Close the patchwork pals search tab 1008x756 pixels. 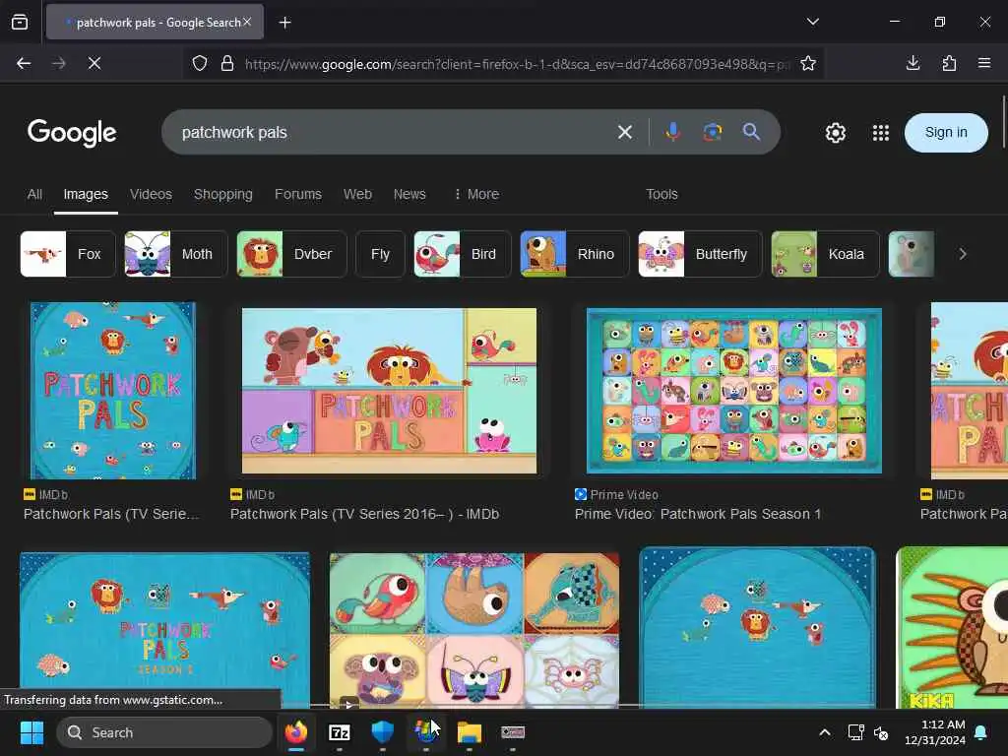pos(247,22)
